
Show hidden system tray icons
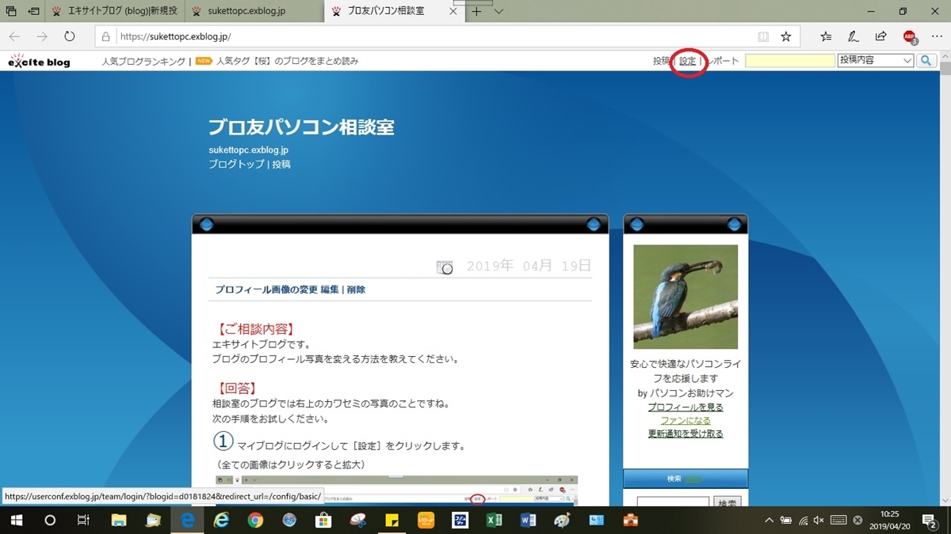pyautogui.click(x=768, y=521)
